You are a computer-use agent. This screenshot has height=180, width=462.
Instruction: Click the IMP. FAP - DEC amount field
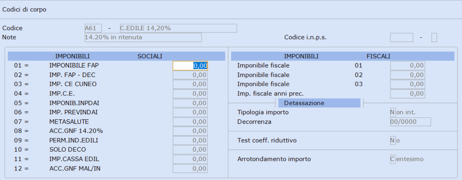coord(190,75)
